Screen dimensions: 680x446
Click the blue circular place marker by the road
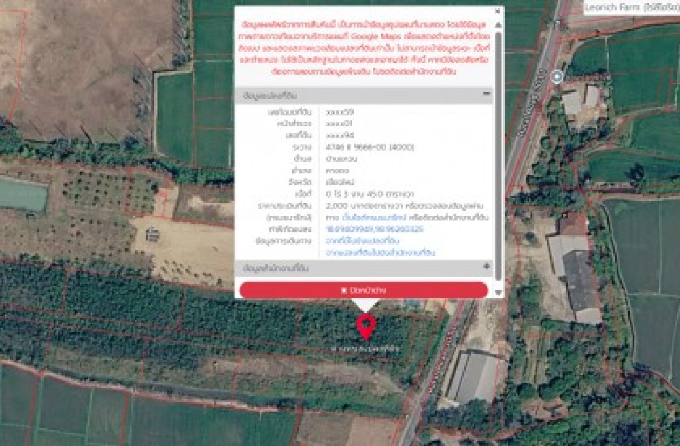coord(557,77)
